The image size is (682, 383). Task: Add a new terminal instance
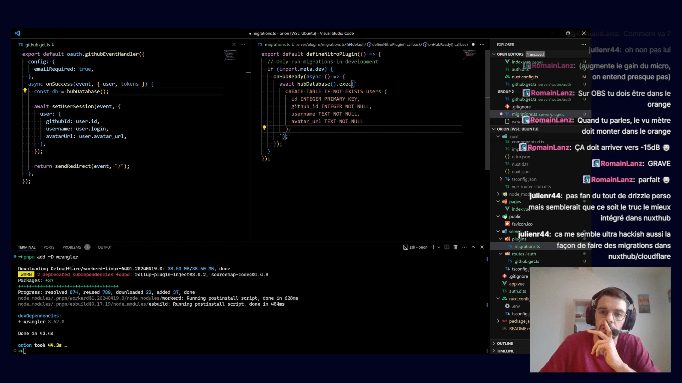tap(433, 247)
